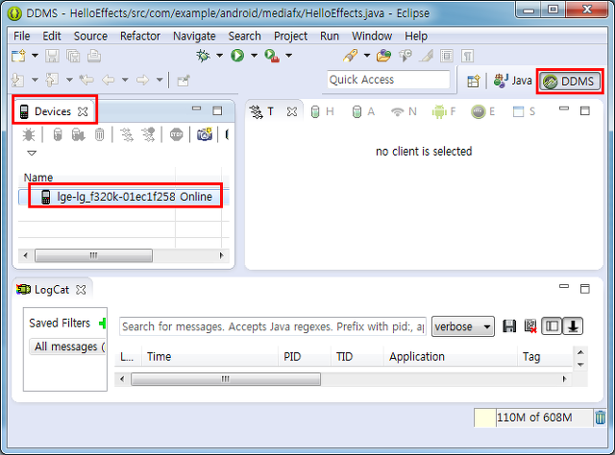Screen dimensions: 615x455
Task: Open the verbose log level dropdown
Action: [463, 326]
